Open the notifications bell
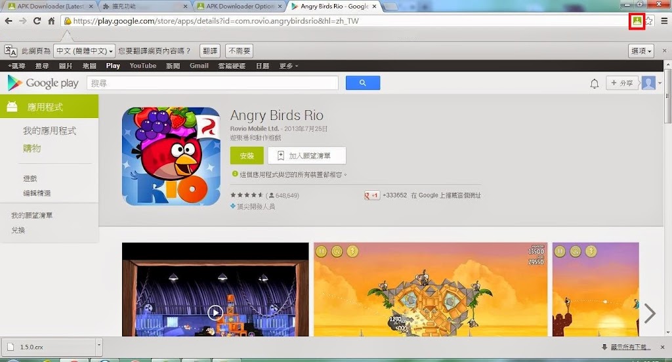Viewport: 672px width, 362px height. click(x=594, y=83)
